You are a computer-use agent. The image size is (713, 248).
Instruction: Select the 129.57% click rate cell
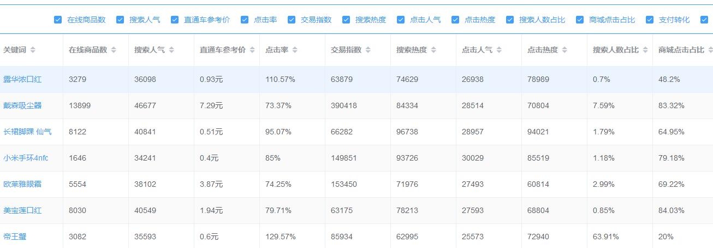coord(280,237)
